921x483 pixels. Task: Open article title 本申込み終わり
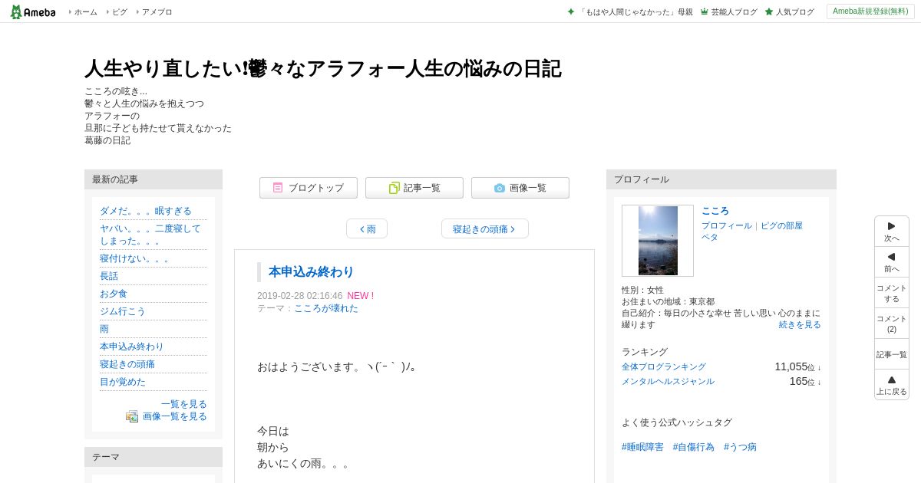[x=311, y=271]
